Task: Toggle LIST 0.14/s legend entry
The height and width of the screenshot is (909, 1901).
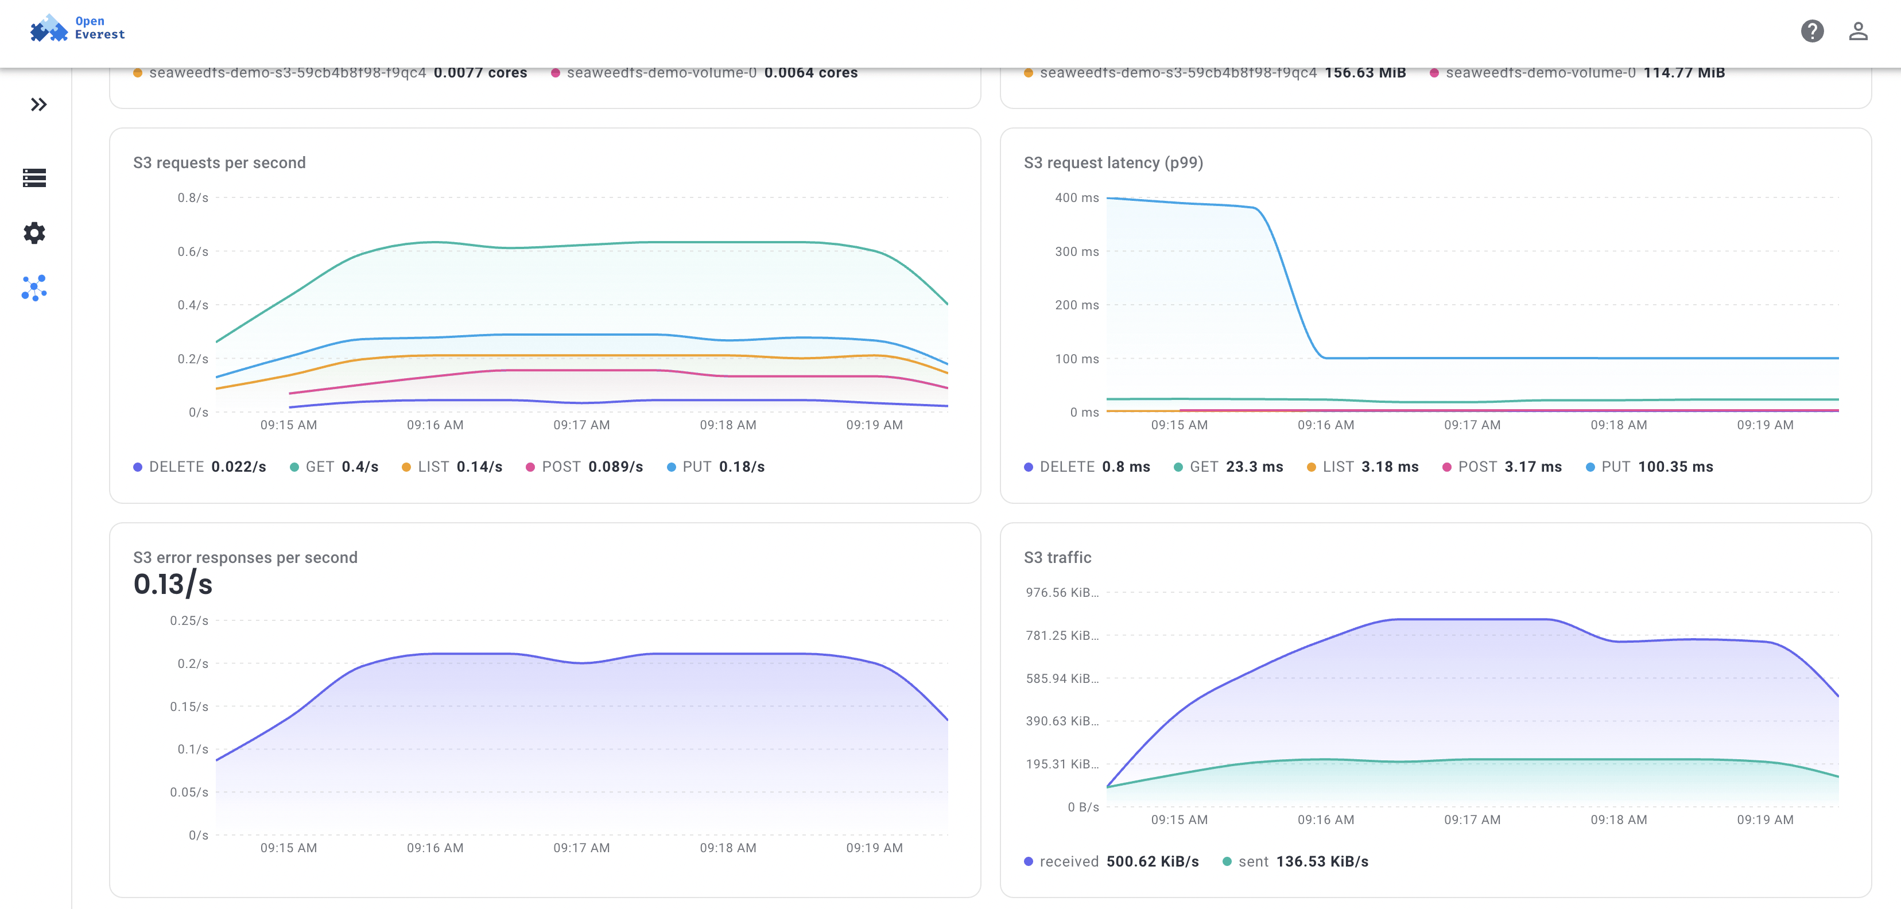Action: point(452,467)
